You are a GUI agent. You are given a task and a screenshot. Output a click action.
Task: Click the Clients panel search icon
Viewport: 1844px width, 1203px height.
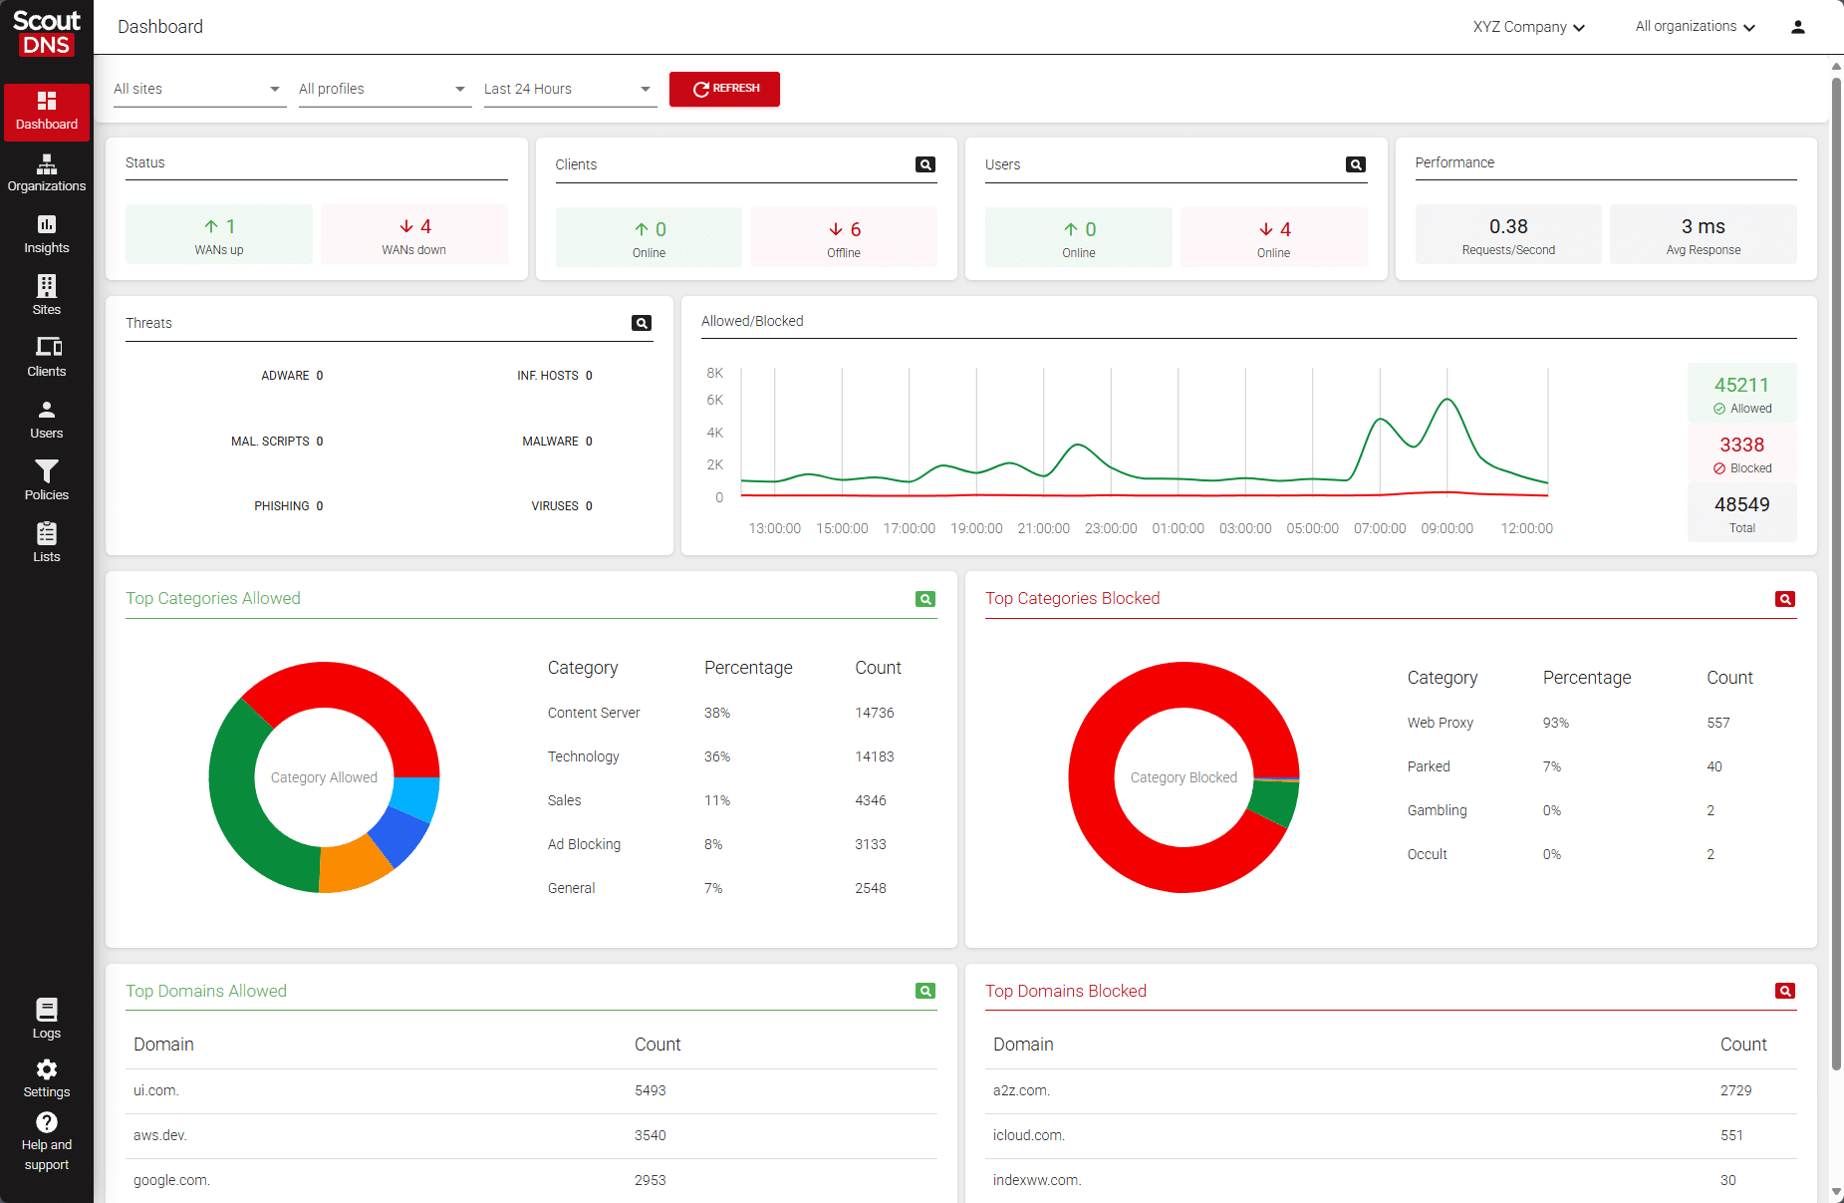(924, 164)
